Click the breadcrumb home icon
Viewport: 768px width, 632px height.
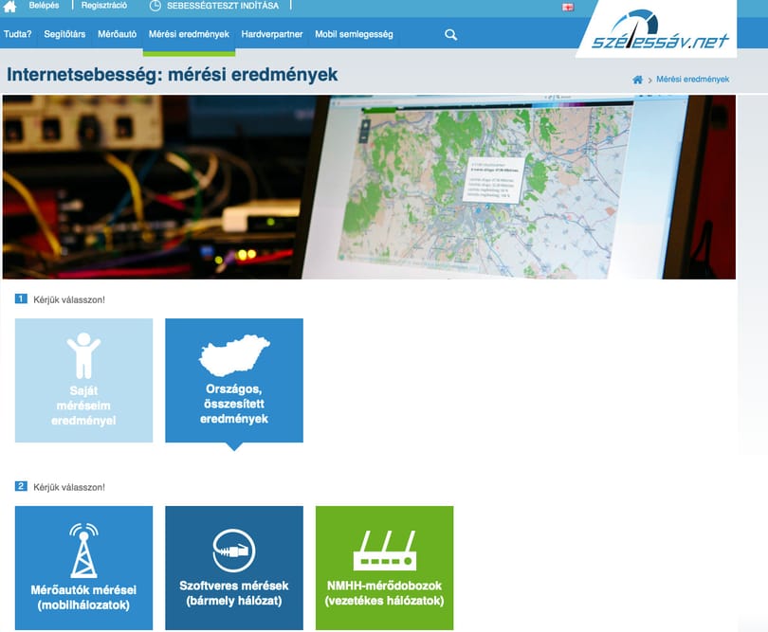click(x=637, y=80)
